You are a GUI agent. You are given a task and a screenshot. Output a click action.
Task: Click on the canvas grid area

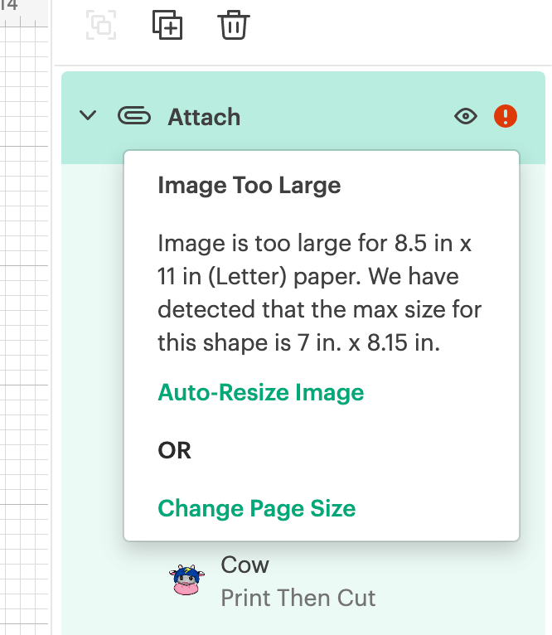point(25,332)
